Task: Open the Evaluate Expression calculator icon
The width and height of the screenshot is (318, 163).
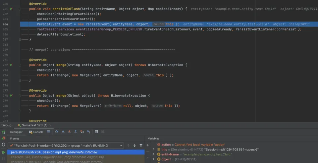Action: (96, 132)
